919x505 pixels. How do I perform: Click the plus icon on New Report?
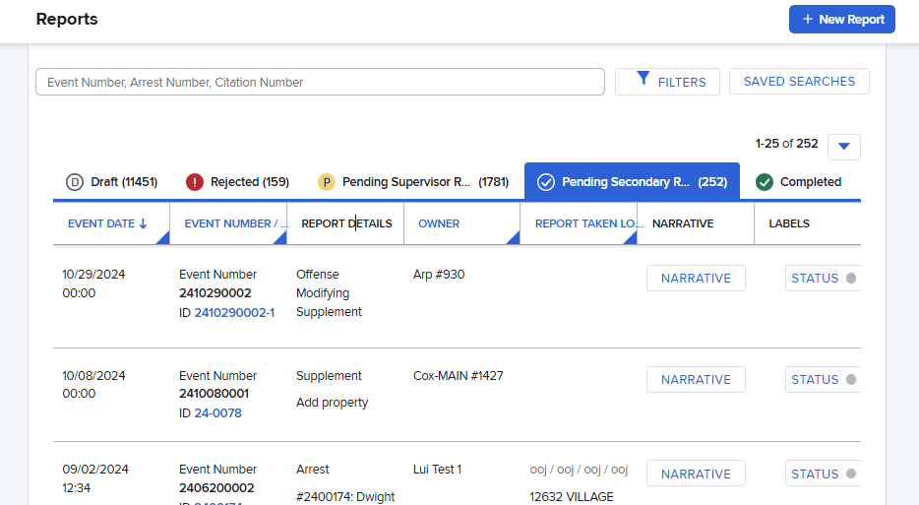click(x=808, y=20)
